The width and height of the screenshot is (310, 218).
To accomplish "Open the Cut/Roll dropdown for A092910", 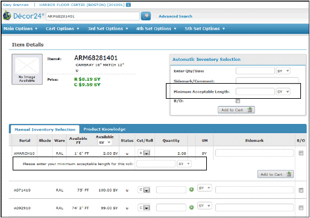I will [x=144, y=208].
